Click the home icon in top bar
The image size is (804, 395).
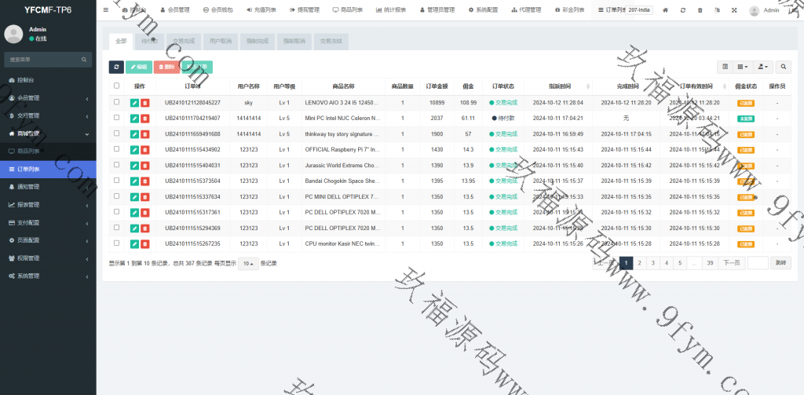(x=666, y=10)
